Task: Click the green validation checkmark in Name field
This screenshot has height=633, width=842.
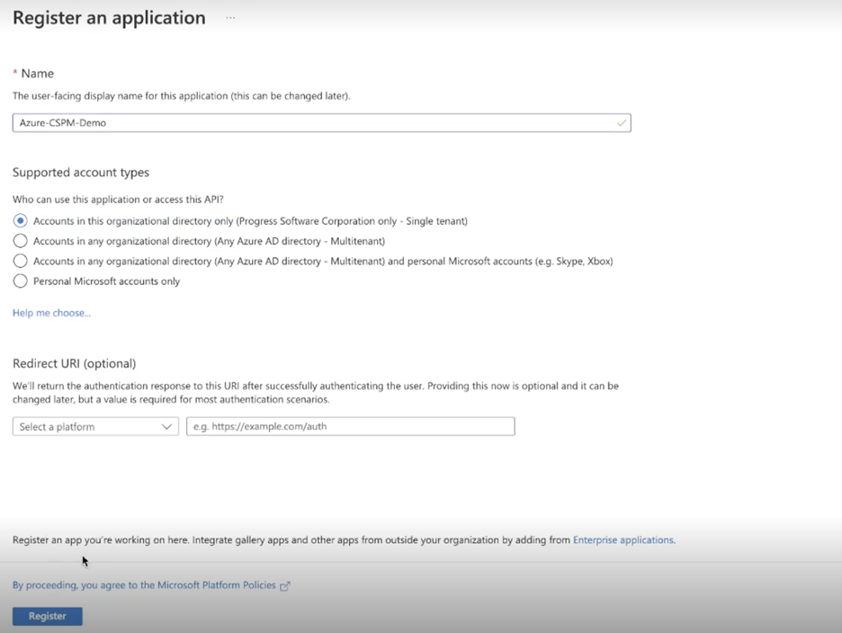Action: click(x=620, y=122)
